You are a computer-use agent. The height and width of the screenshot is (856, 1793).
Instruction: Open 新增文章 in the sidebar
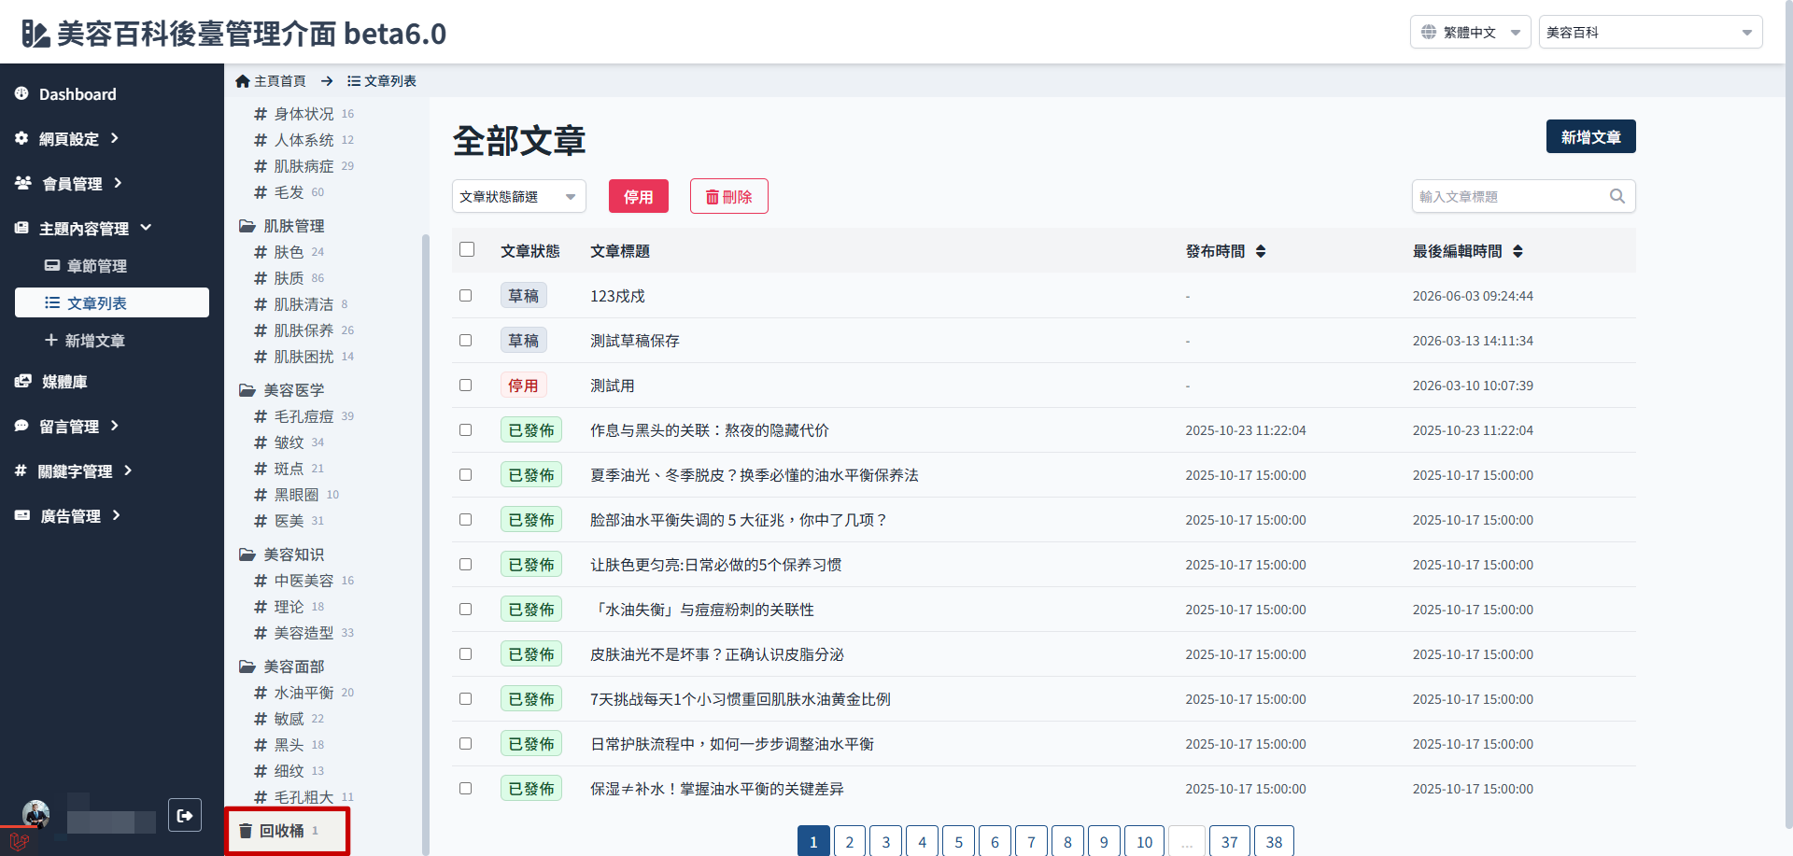112,340
